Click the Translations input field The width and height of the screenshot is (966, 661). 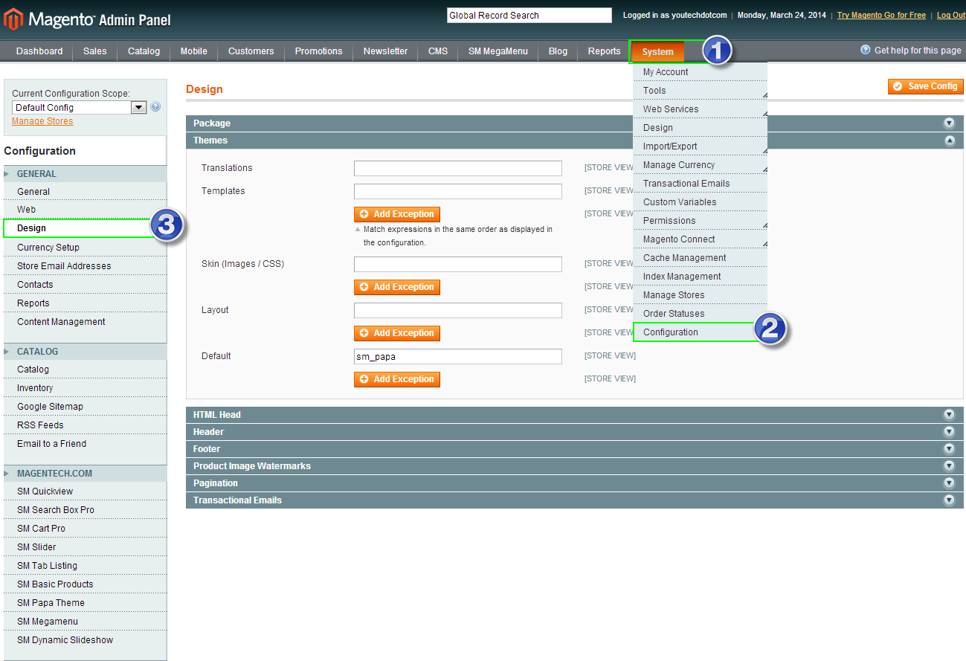458,168
